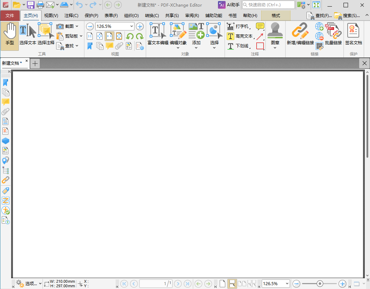This screenshot has height=289, width=370.
Task: Open the Add/Edit Links tool (新增/编辑链接)
Action: pos(300,34)
